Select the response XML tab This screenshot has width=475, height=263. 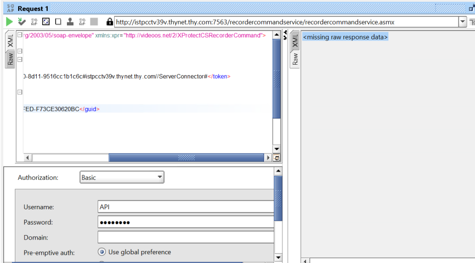click(295, 41)
